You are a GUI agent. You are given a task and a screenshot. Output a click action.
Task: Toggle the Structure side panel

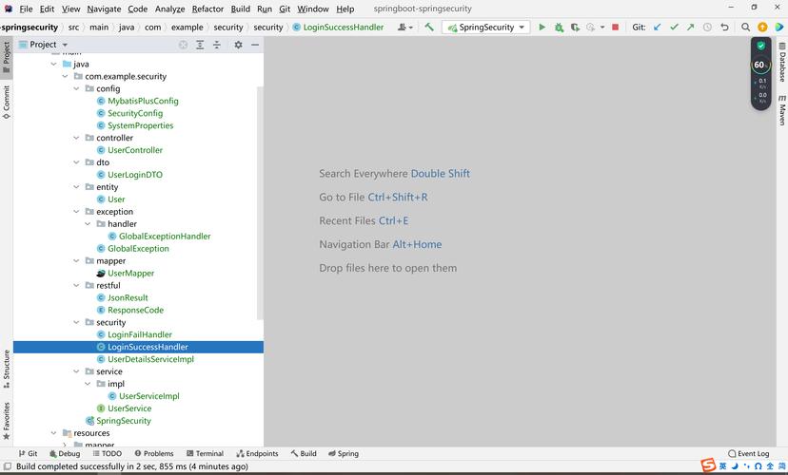point(6,364)
